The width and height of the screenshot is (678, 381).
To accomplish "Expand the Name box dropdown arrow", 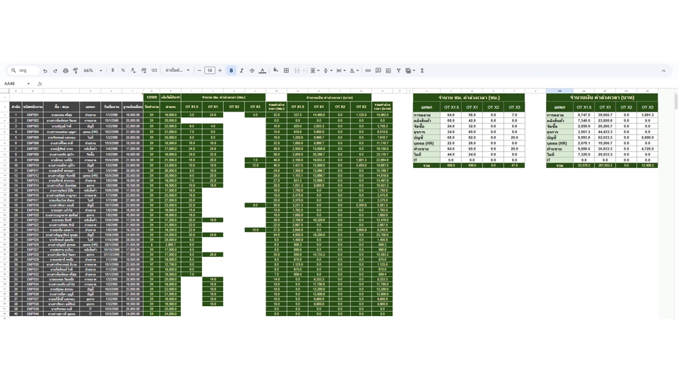I will click(28, 83).
